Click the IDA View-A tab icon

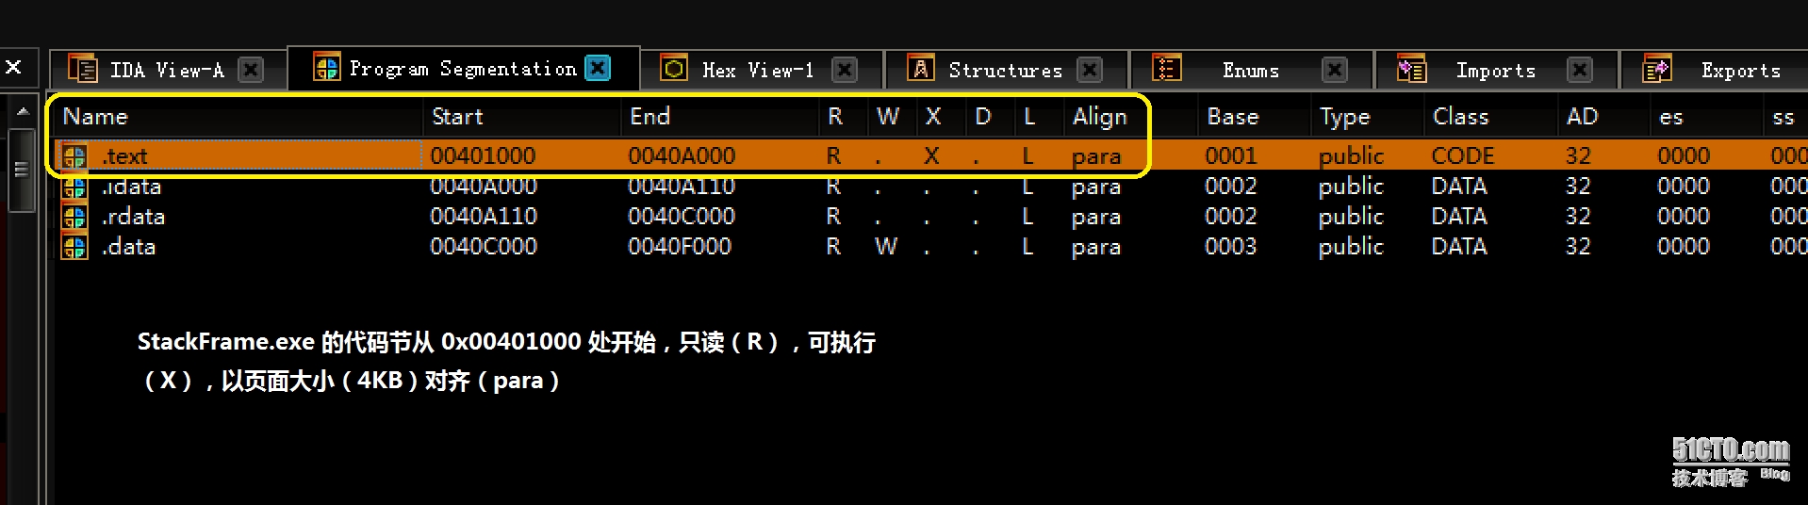83,69
